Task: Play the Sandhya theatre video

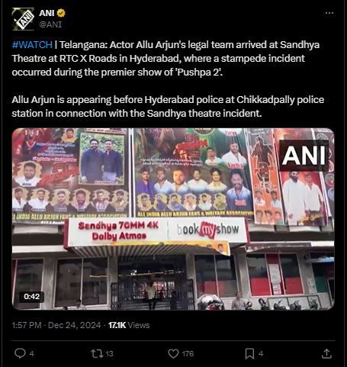Action: 173,219
